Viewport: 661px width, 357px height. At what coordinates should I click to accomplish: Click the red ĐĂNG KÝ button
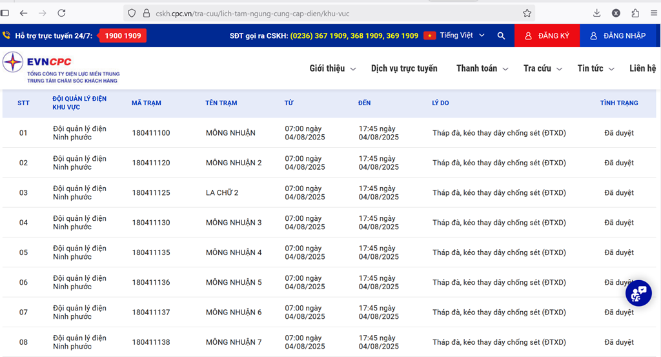(x=547, y=36)
